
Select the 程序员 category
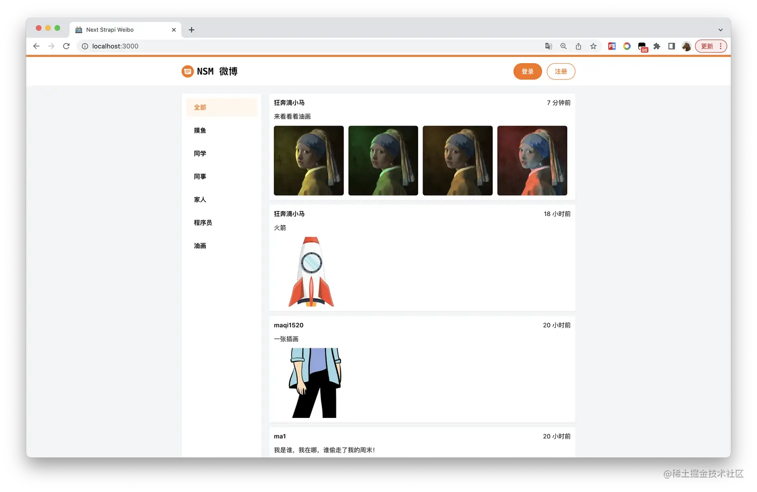point(222,222)
